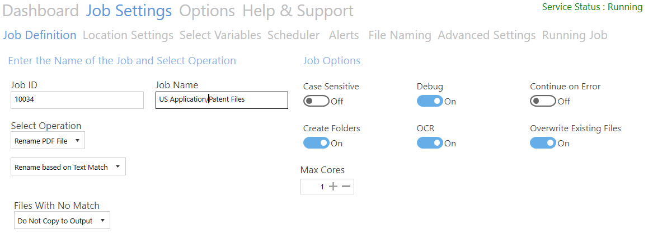The height and width of the screenshot is (248, 667).
Task: Expand Rename based on Text Match dropdown
Action: 68,167
